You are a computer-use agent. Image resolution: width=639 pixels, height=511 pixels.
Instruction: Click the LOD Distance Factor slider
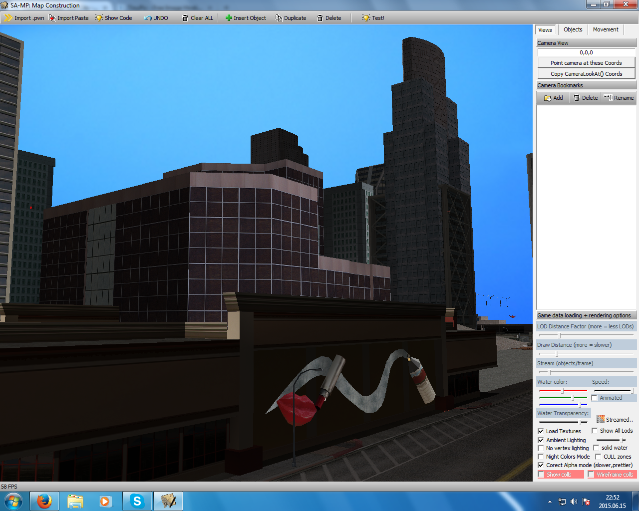coord(586,335)
